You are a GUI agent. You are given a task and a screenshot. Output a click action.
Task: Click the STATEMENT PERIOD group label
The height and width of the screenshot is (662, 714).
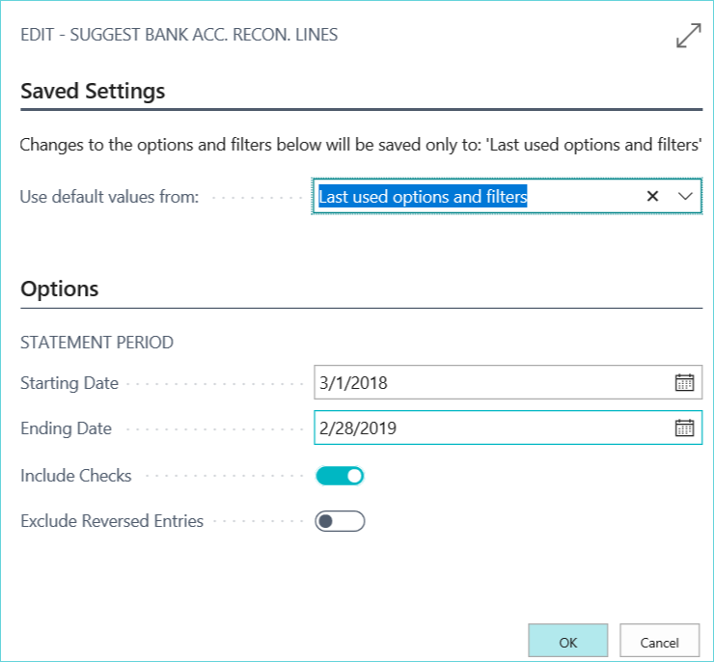97,343
